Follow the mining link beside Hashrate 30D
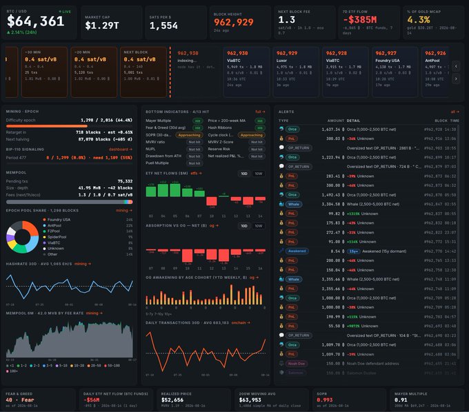 coord(83,264)
